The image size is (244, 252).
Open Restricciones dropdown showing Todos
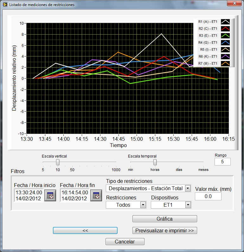click(x=126, y=205)
